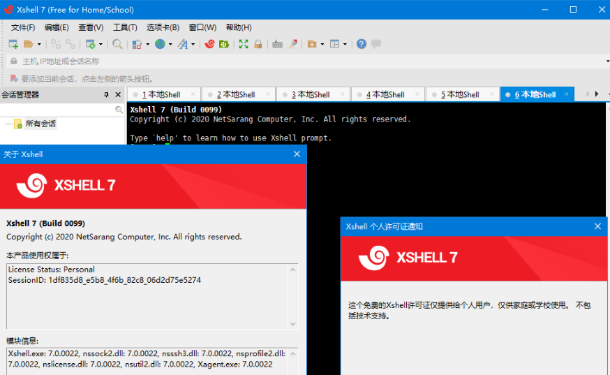This screenshot has height=375, width=610.
Task: Click the bookmark arrow to add current session
Action: click(x=14, y=79)
